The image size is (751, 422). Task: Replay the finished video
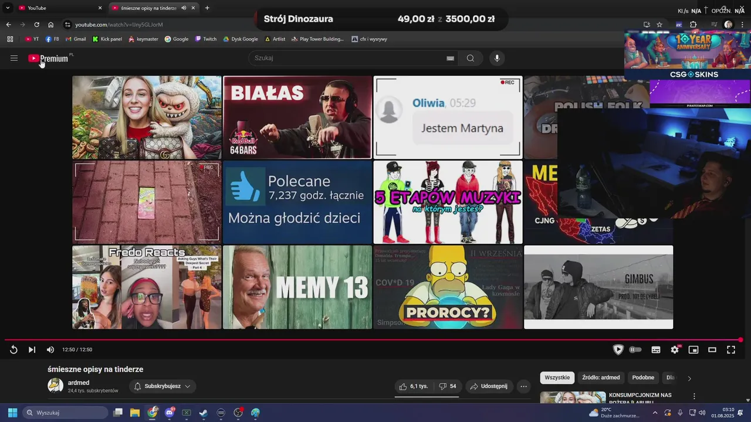pos(13,350)
